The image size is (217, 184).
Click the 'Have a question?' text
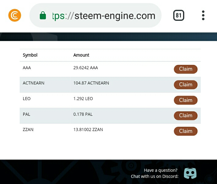tap(161, 170)
